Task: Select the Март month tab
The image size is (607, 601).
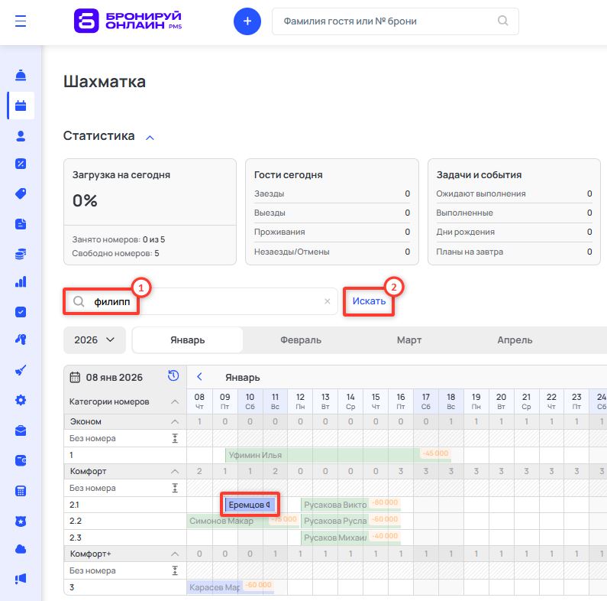Action: 408,340
